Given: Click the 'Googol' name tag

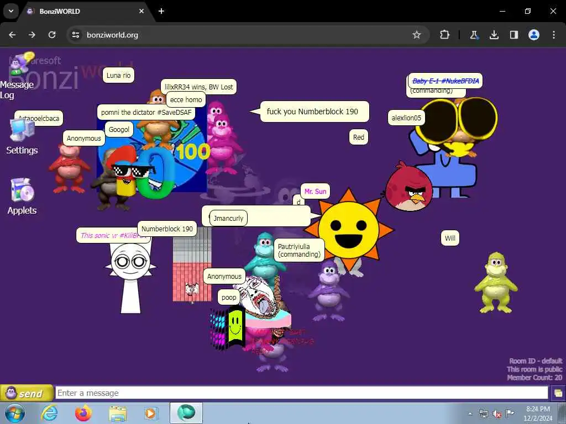Looking at the screenshot, I should coord(119,129).
